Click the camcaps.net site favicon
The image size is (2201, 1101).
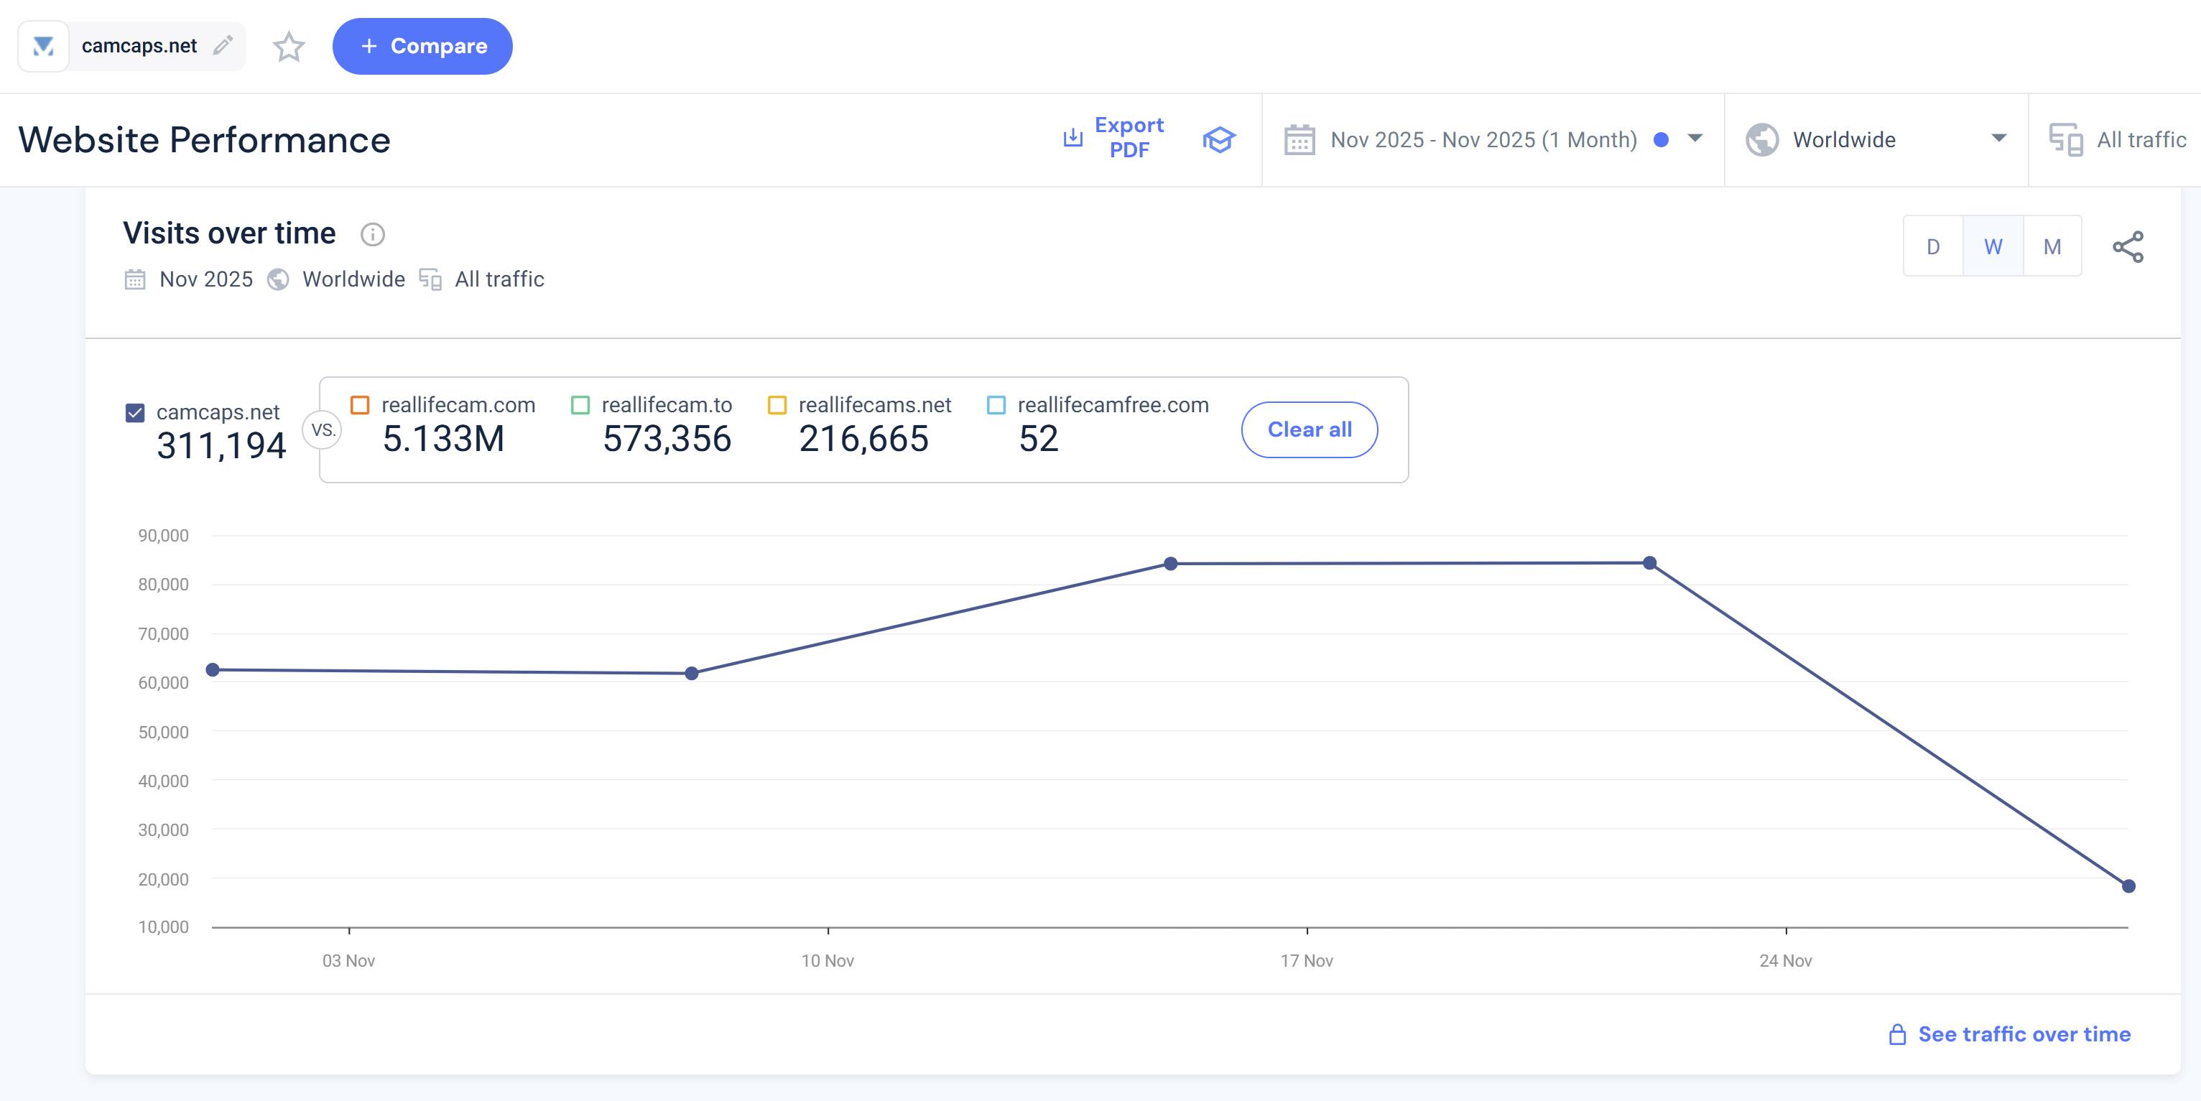click(44, 46)
